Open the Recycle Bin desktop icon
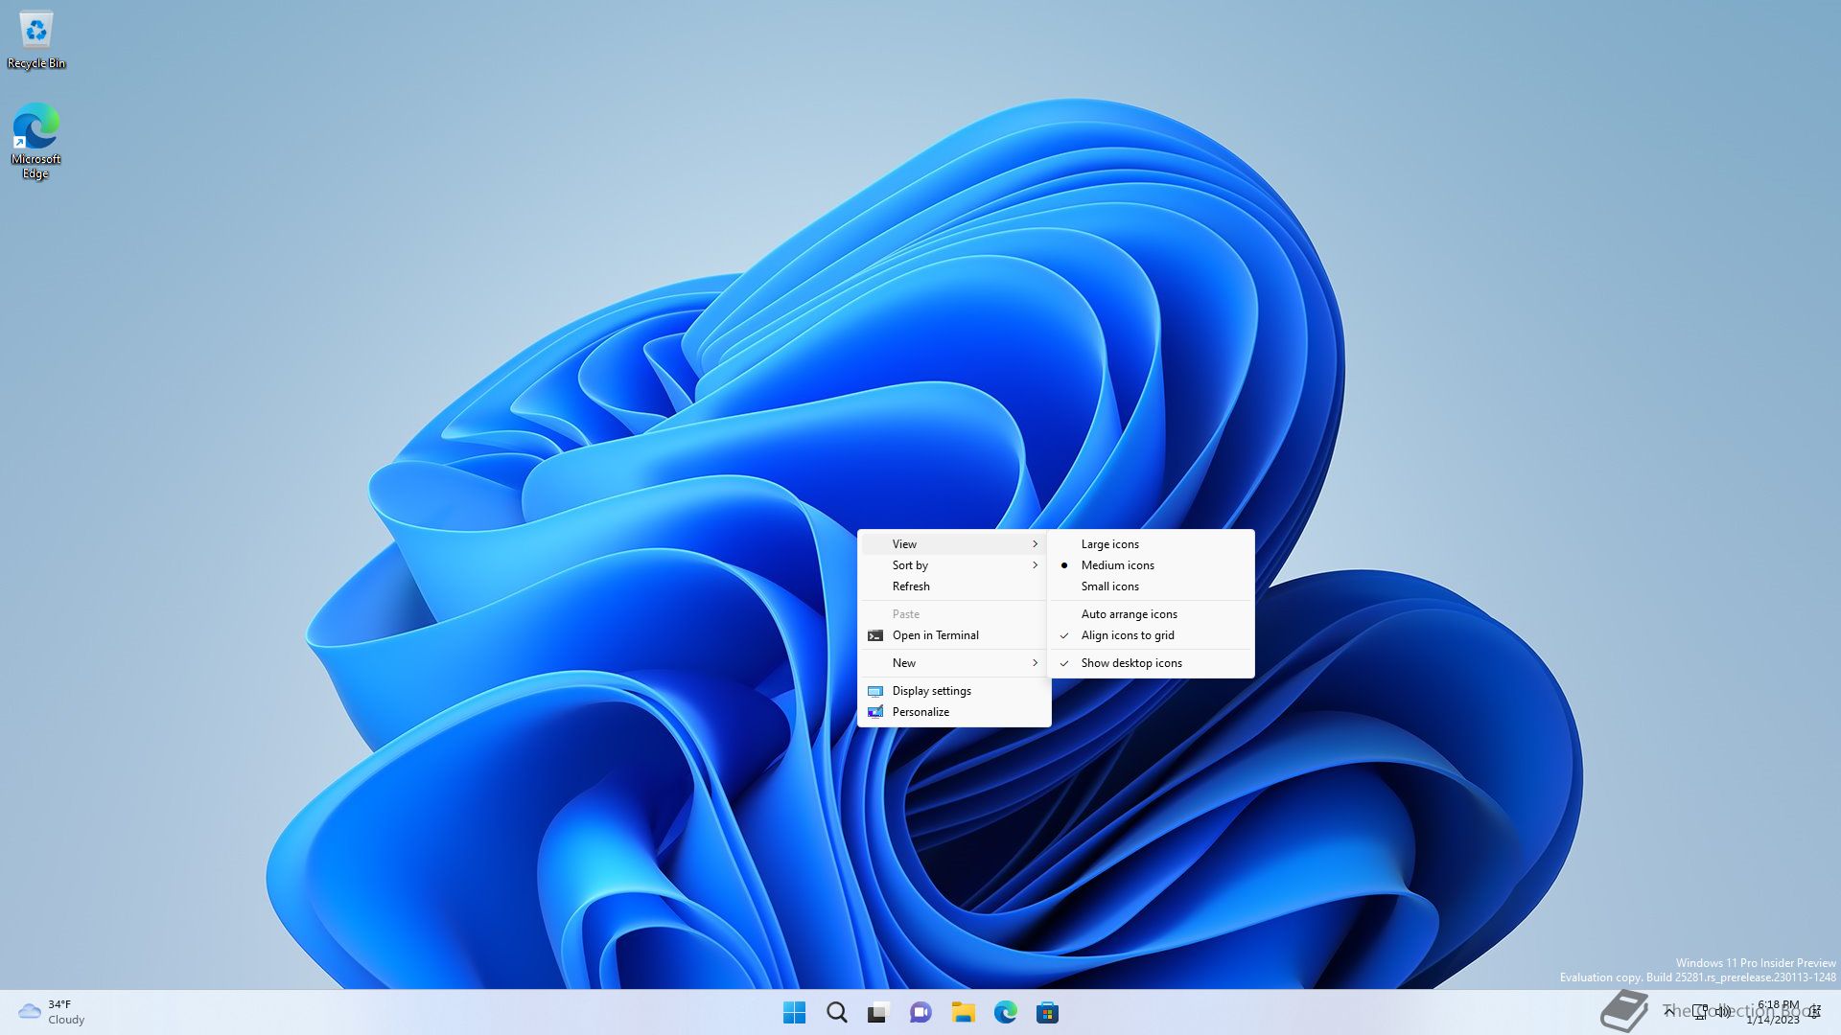This screenshot has height=1035, width=1841. (36, 38)
